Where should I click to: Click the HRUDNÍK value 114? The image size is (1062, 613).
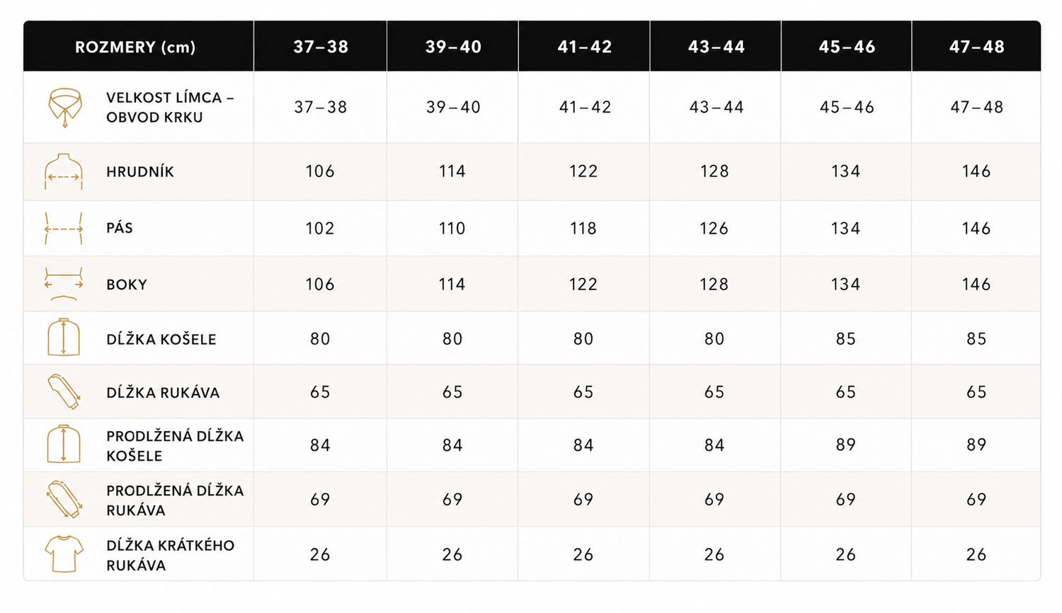coord(452,171)
